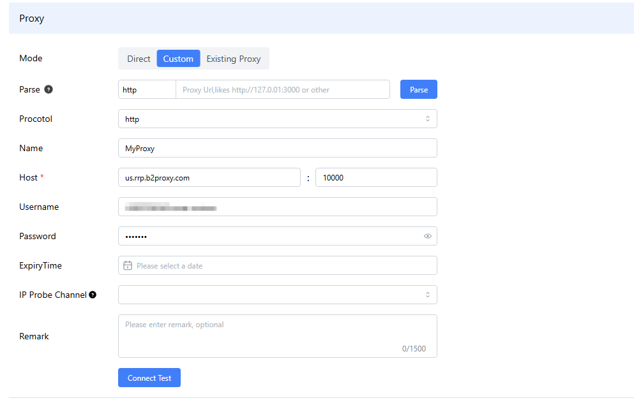634x405 pixels.
Task: Click the Host address input field
Action: [x=209, y=177]
